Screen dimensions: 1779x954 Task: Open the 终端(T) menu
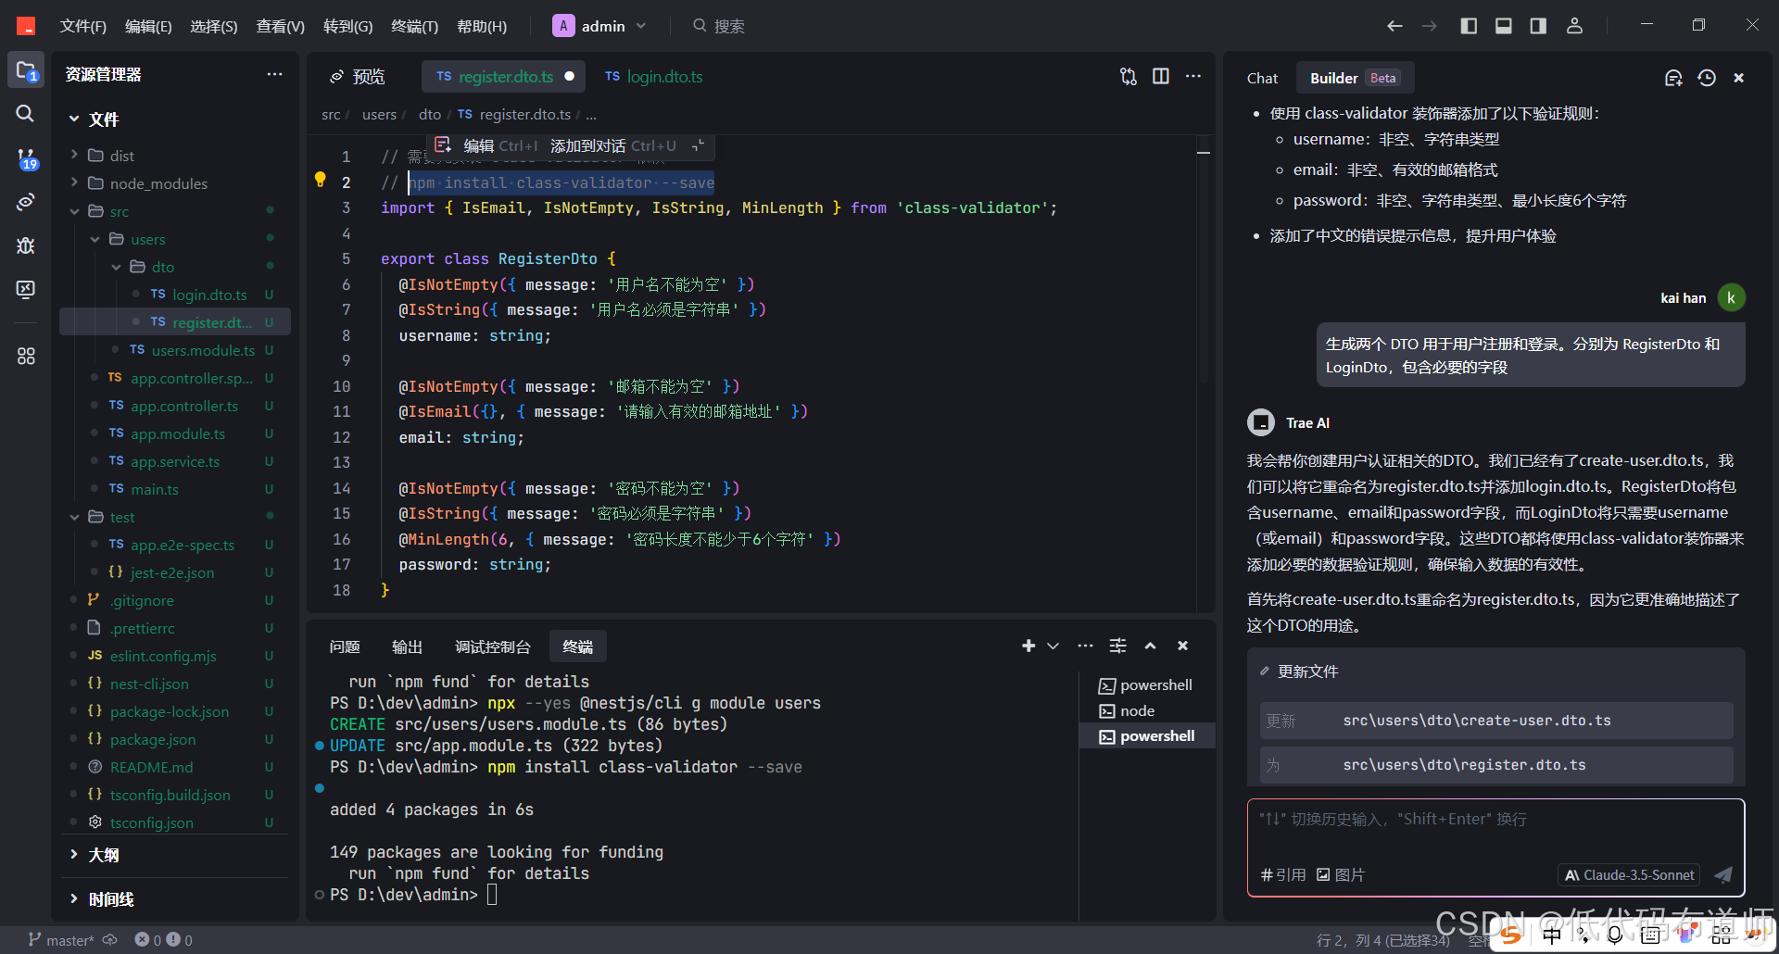tap(414, 26)
